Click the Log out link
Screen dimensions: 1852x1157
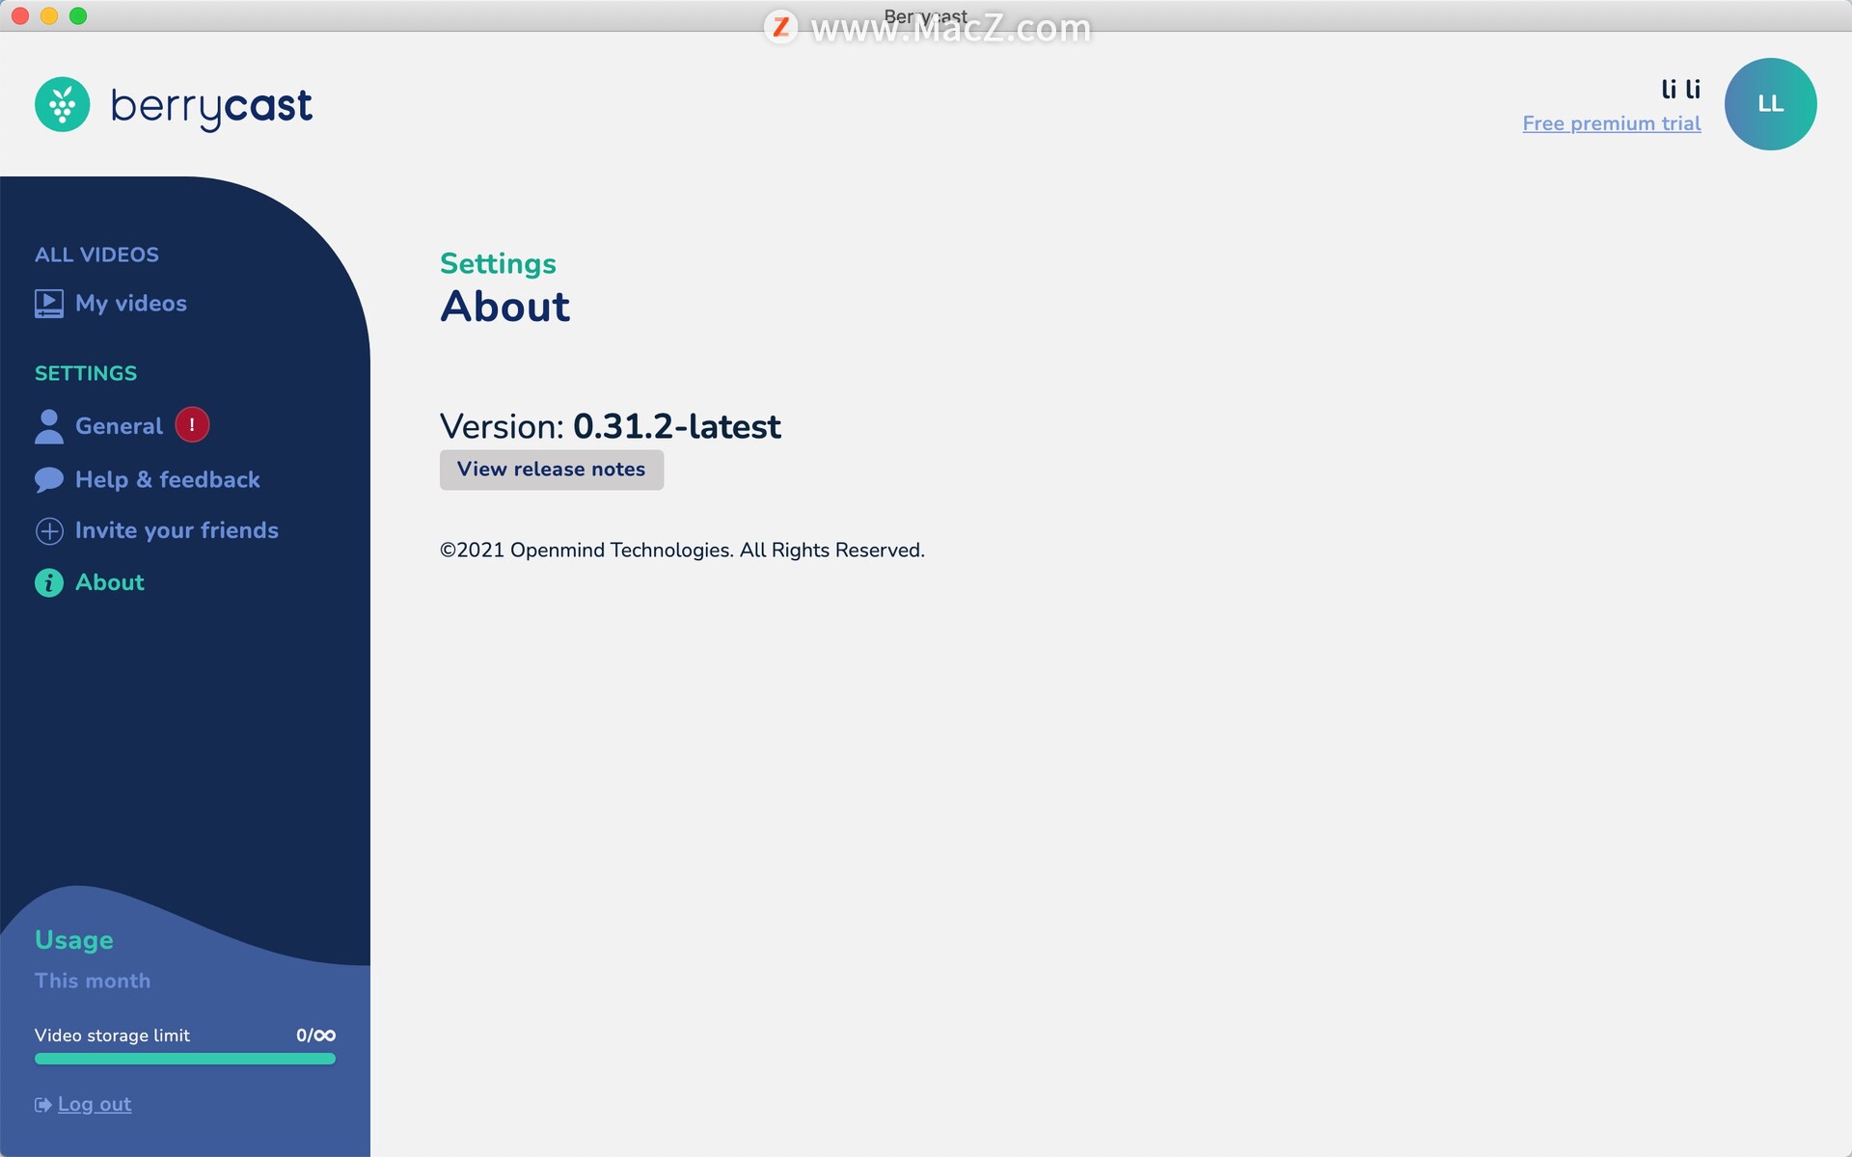[95, 1105]
